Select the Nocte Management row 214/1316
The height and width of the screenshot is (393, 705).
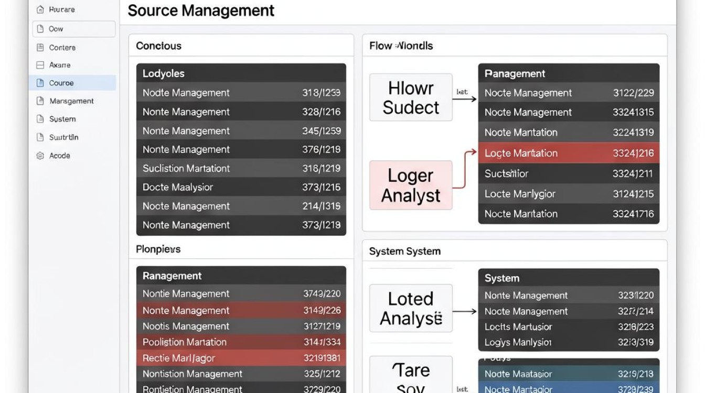coord(241,206)
